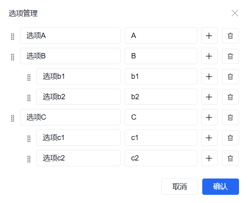Remove 选项b1 using its trash icon

pos(230,76)
